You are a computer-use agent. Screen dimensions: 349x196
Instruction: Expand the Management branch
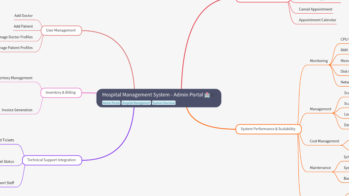pyautogui.click(x=320, y=109)
